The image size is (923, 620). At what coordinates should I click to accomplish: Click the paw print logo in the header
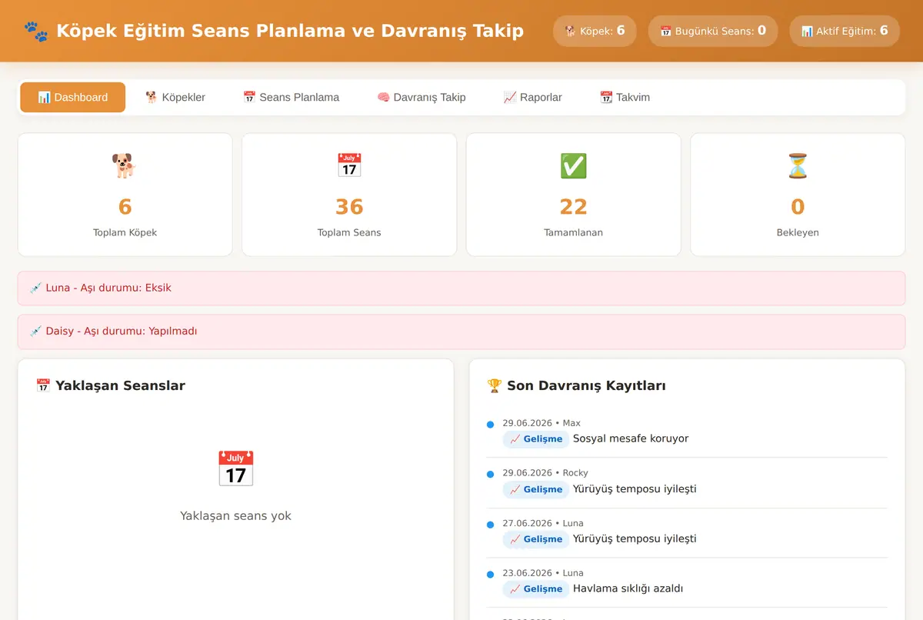(x=35, y=31)
